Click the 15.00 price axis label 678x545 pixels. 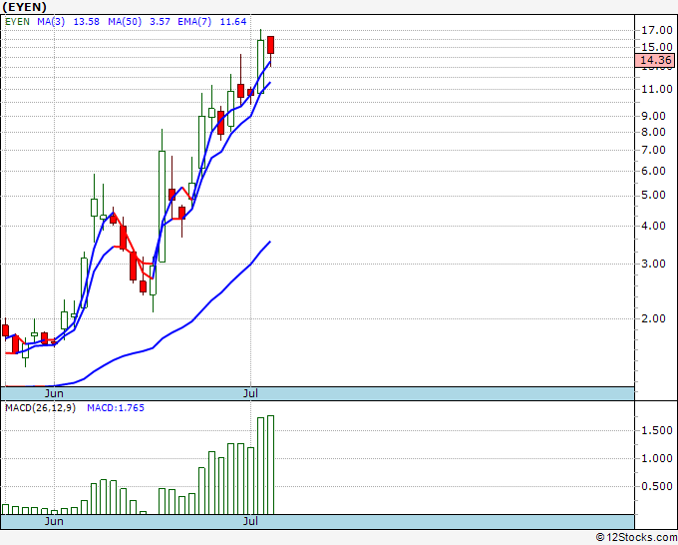tap(657, 47)
